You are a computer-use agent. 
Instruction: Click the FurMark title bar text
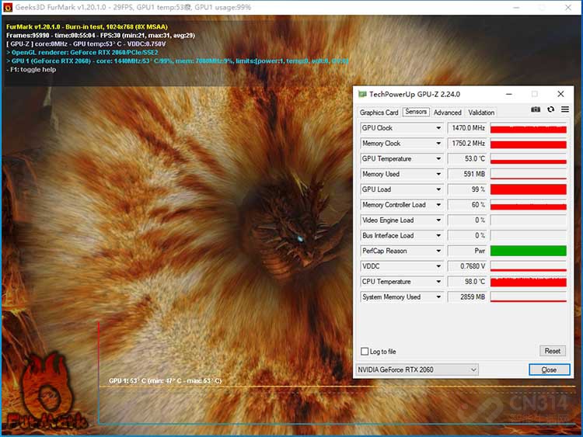133,7
